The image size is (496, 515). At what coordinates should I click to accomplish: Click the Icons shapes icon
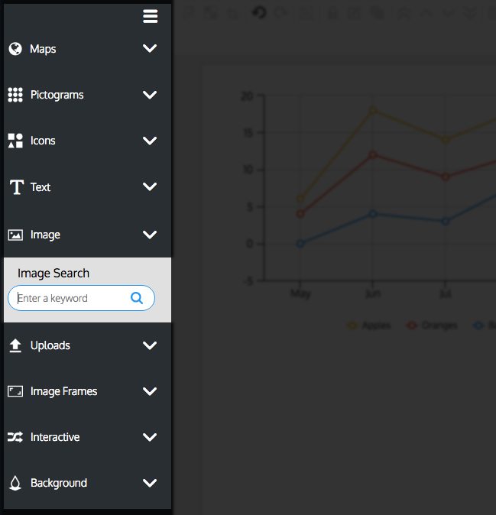point(15,141)
